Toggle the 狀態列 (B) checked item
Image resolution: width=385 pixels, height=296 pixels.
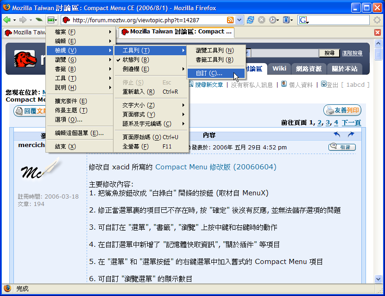[x=151, y=60]
